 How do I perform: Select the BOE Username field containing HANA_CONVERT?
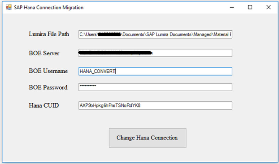coord(155,71)
